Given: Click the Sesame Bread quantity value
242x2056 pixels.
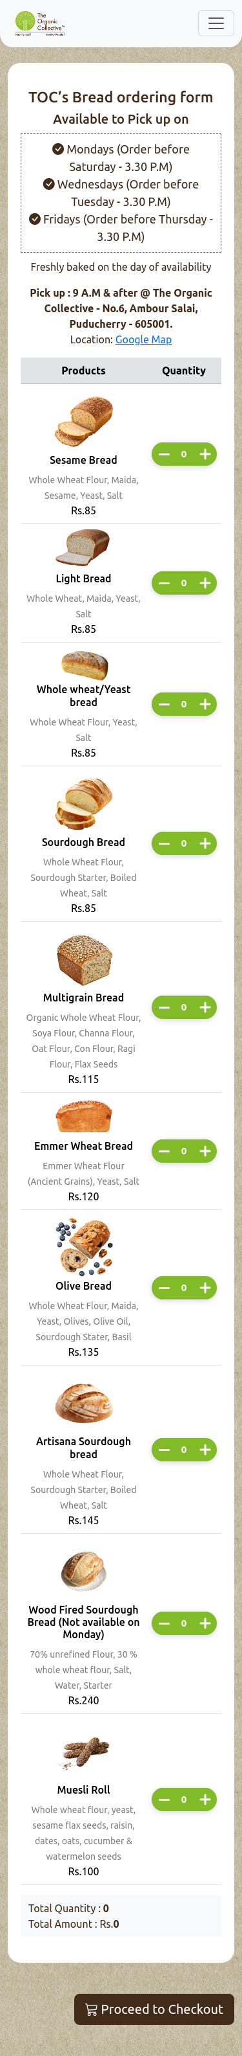Looking at the screenshot, I should [184, 454].
